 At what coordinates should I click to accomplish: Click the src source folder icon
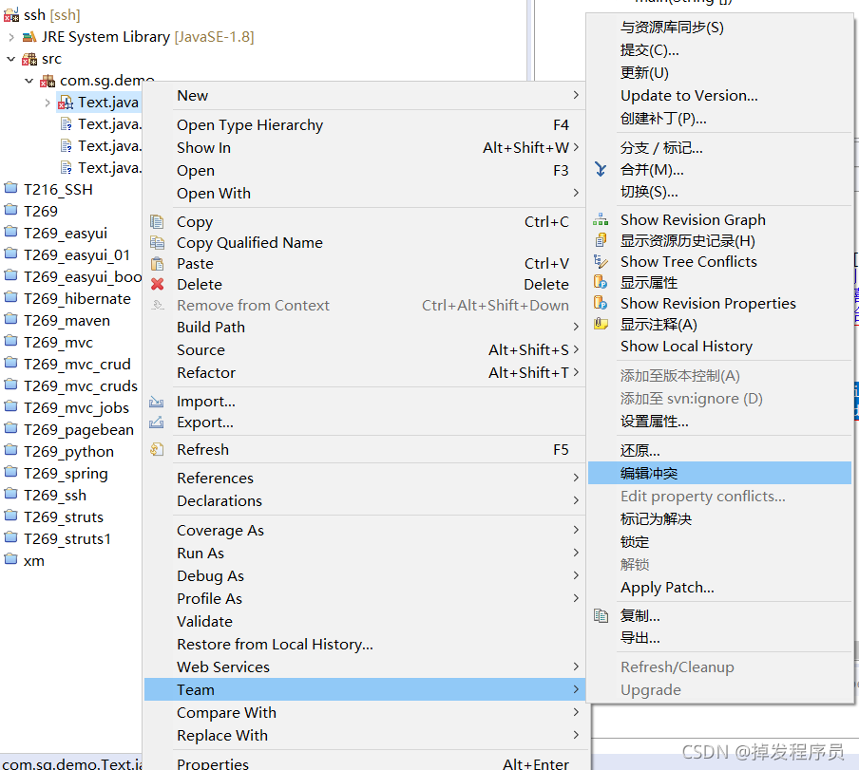pyautogui.click(x=29, y=59)
